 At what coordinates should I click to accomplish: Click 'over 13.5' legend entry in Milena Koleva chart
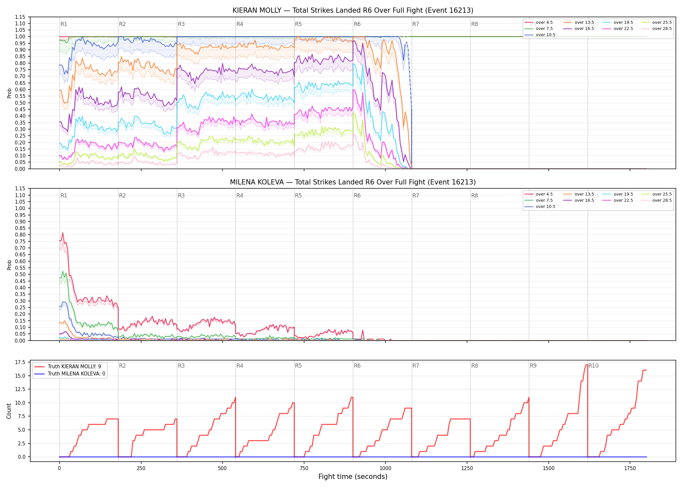(579, 194)
